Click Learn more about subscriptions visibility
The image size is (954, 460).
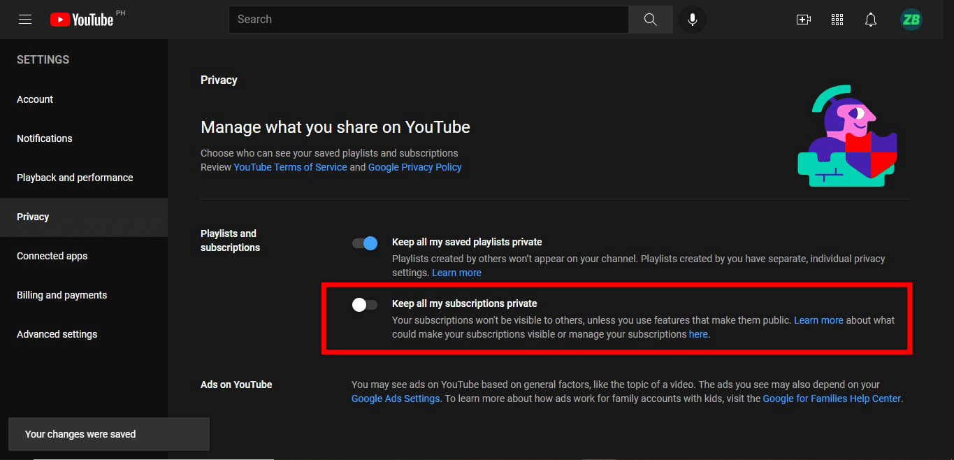(818, 320)
